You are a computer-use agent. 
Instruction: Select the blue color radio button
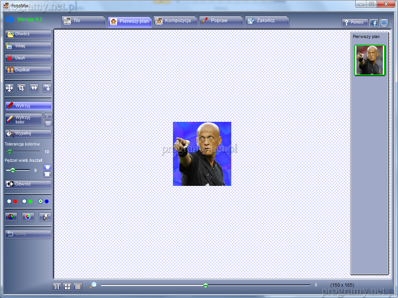pyautogui.click(x=40, y=201)
